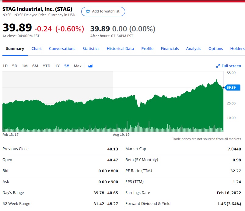Image resolution: width=245 pixels, height=211 pixels.
Task: Click the 55.00 y-axis label
Action: click(x=231, y=73)
